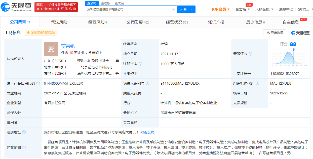Click the organization code value MA5H2XUE8
Image resolution: width=313 pixels, height=159 pixels.
tap(281, 83)
